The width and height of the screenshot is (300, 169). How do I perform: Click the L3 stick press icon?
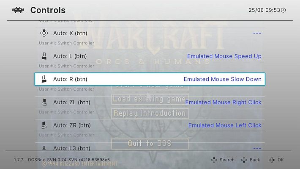coord(44,148)
